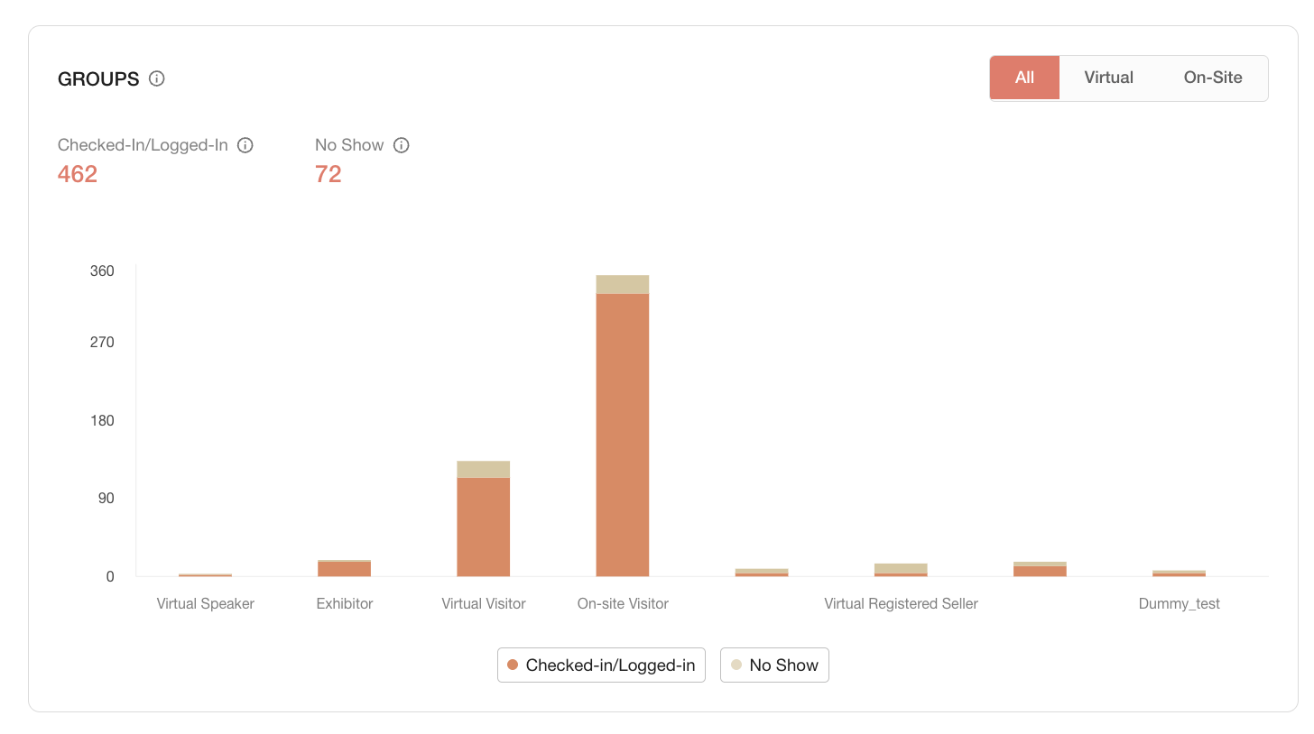The height and width of the screenshot is (734, 1314).
Task: Click the 72 no show count
Action: [x=328, y=174]
